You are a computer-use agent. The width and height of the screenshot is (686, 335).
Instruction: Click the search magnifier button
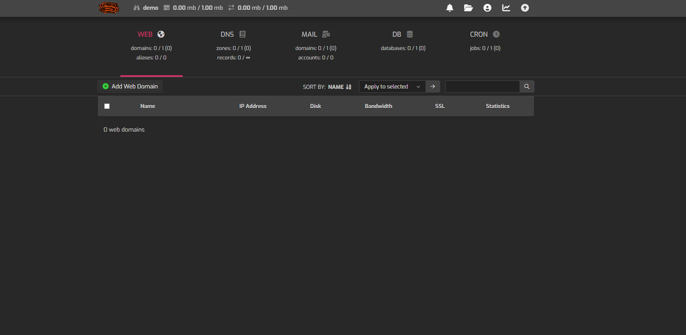coord(527,87)
